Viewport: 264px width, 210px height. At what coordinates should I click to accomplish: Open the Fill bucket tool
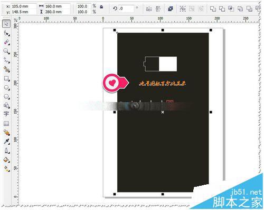click(6, 159)
